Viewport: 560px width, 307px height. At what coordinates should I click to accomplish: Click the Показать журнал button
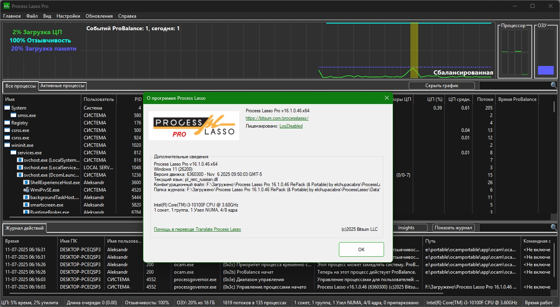(454, 228)
